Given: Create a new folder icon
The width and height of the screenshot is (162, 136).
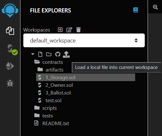Looking at the screenshot, I should [49, 54].
